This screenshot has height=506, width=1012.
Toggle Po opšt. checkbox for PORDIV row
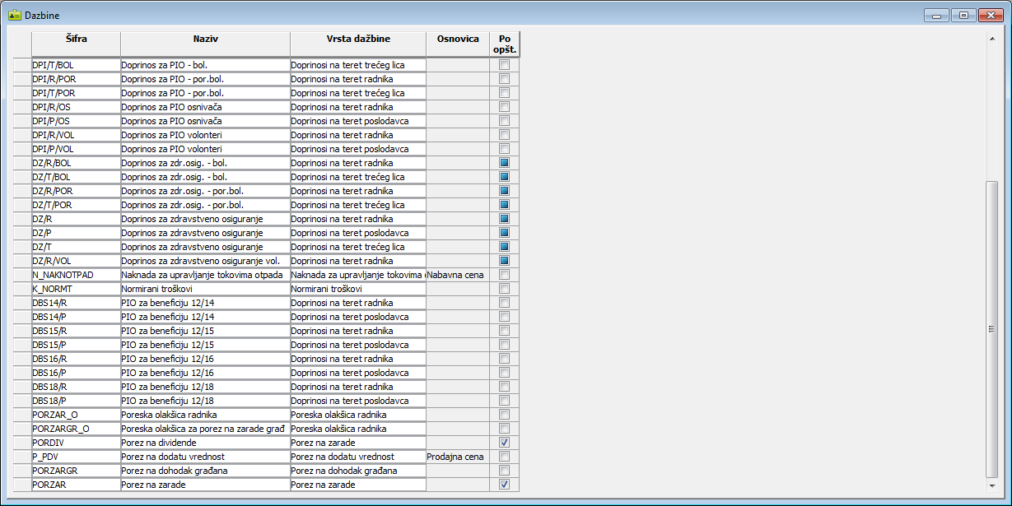coord(504,443)
